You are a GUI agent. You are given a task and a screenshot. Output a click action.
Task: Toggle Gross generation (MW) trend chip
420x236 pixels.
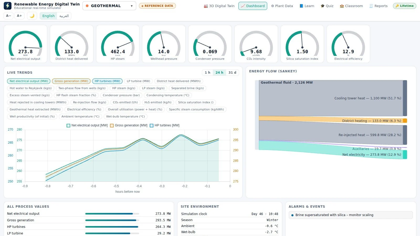coord(71,81)
